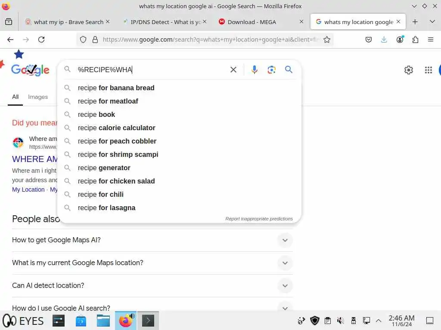
Task: Open the terminal icon in the taskbar
Action: pyautogui.click(x=148, y=321)
